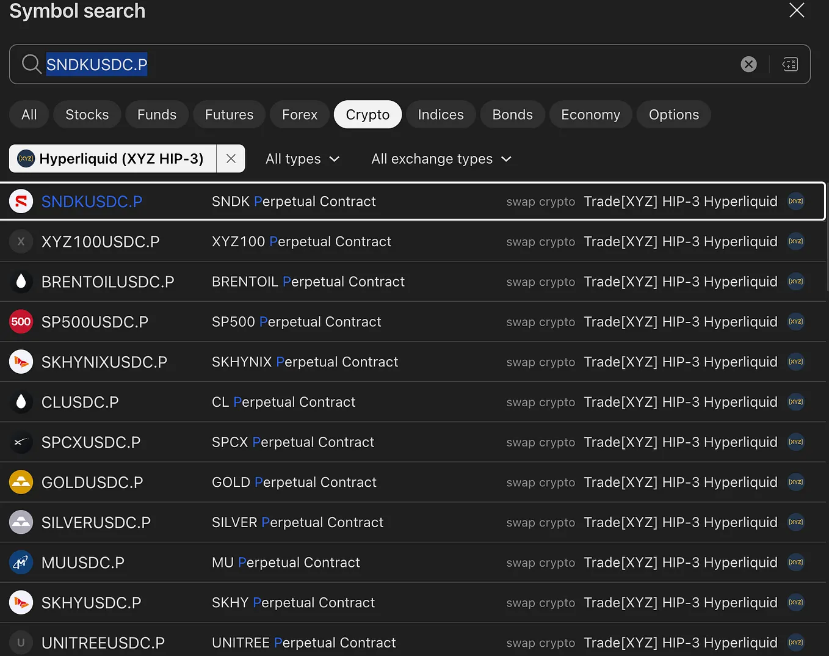Select the XYZ100USDC.P symbol
Image resolution: width=829 pixels, height=656 pixels.
click(413, 242)
